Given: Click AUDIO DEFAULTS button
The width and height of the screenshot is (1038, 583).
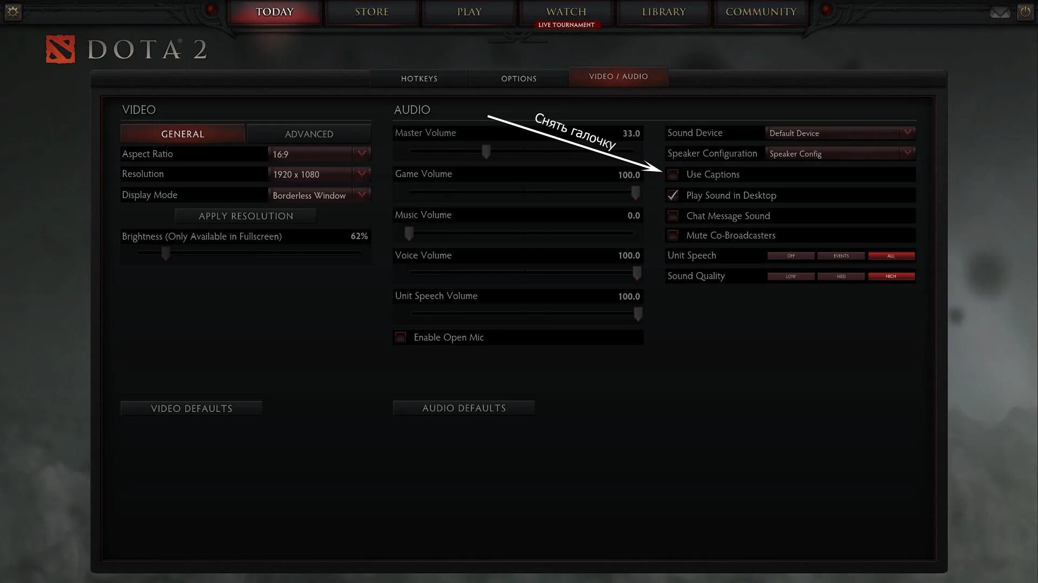Looking at the screenshot, I should [464, 407].
